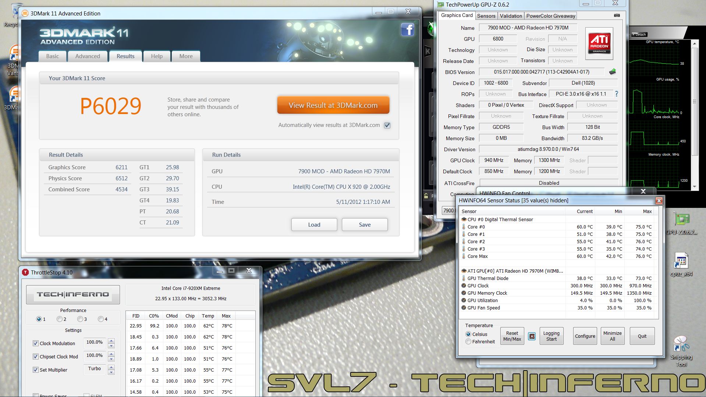Screen dimensions: 706x397
Task: Click the Temp column header in ThrottleStop
Action: [208, 316]
